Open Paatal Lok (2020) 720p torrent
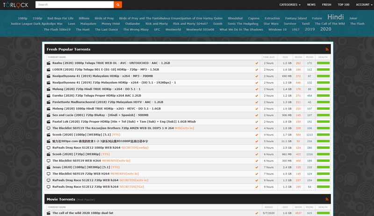Image resolution: width=374 pixels, height=216 pixels. click(x=124, y=122)
